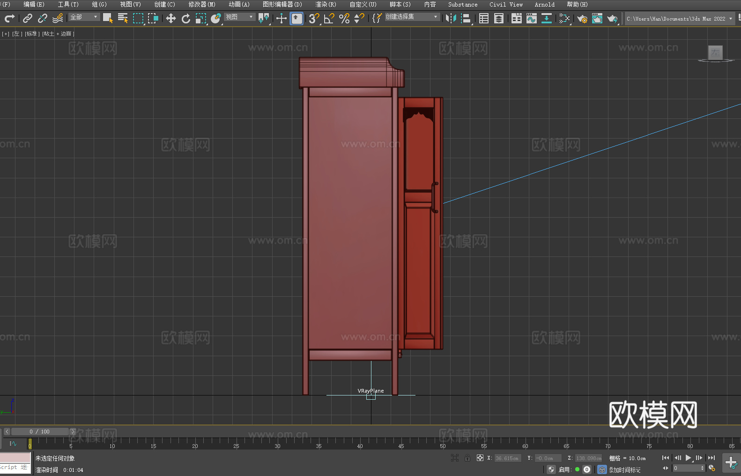Click the Mirror tool icon
Screen dimensions: 741x476
pyautogui.click(x=451, y=18)
